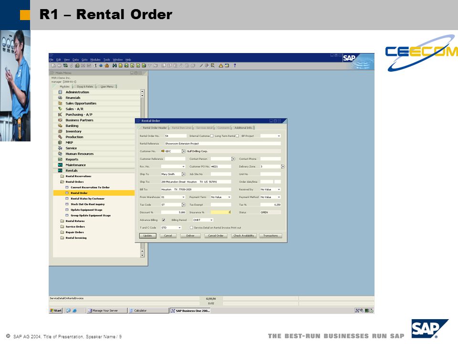Switch to the Drag & Relate tab

click(x=85, y=86)
